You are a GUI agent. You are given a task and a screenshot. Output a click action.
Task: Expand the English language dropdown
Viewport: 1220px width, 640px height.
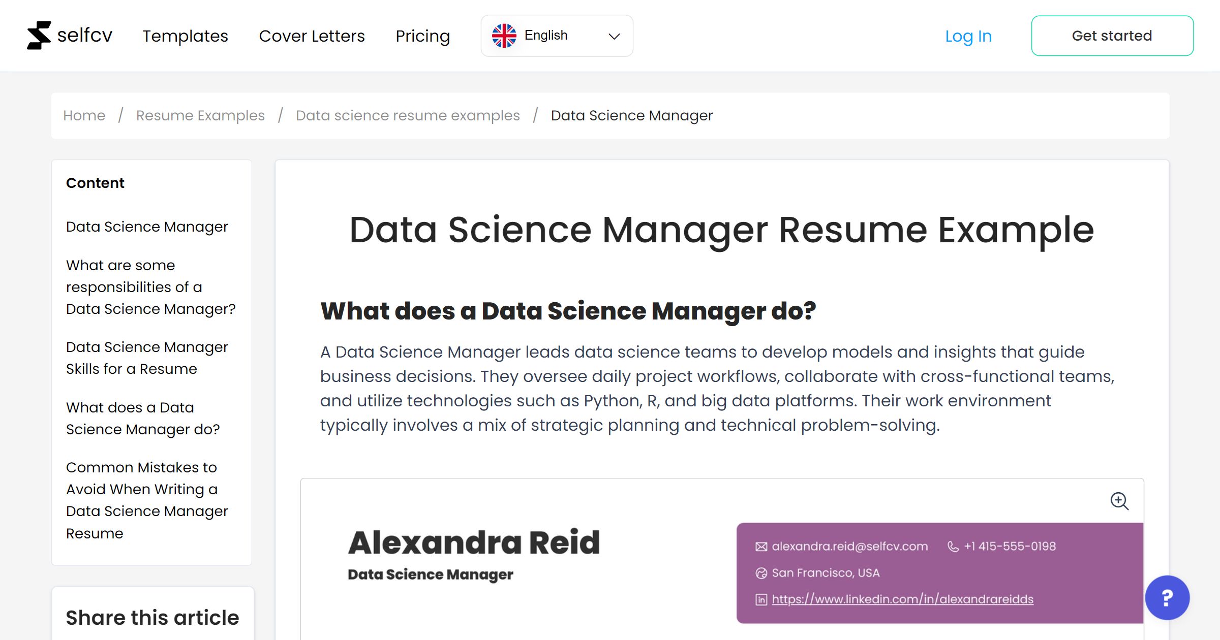click(557, 36)
